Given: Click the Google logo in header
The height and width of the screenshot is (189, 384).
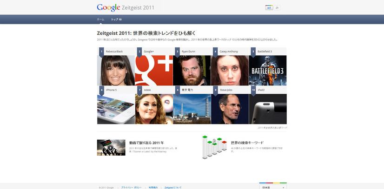Looking at the screenshot, I should click(108, 7).
